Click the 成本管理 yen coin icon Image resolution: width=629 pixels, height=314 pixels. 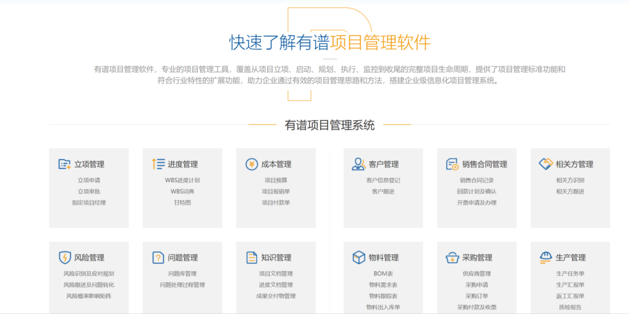pyautogui.click(x=252, y=164)
